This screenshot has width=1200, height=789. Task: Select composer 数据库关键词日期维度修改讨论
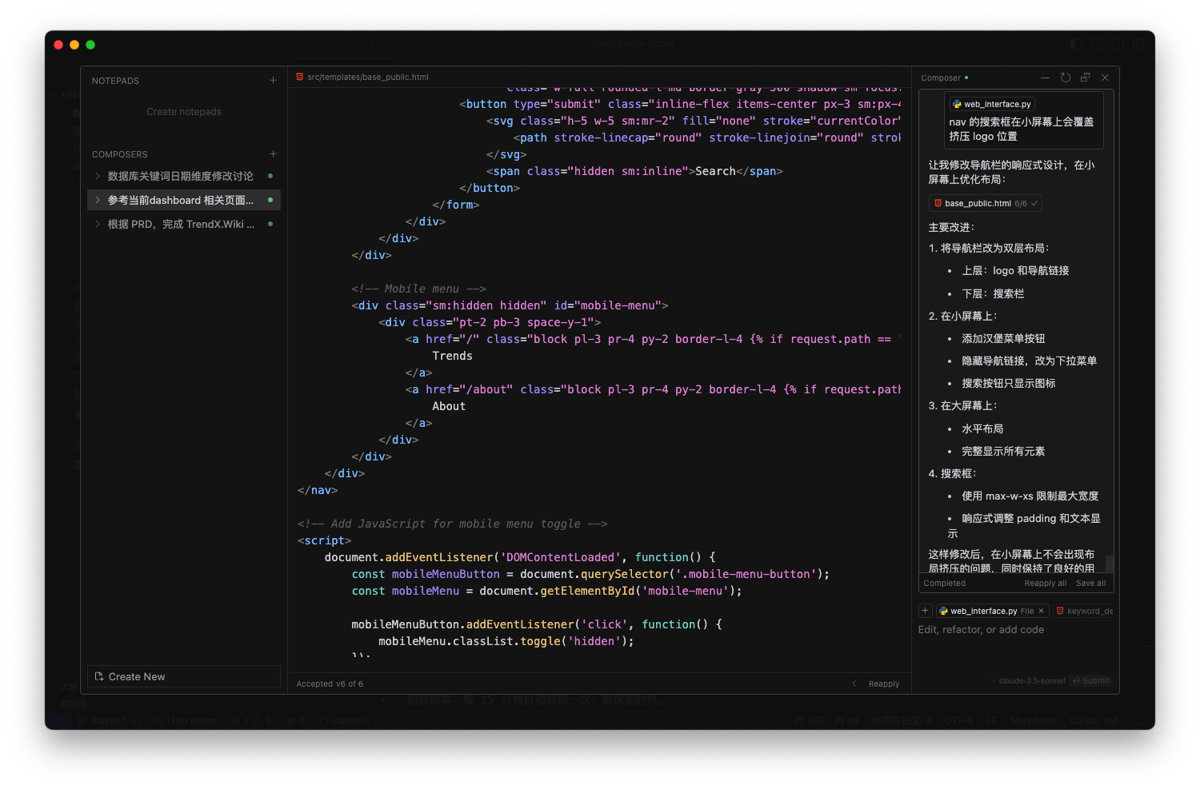(x=184, y=176)
